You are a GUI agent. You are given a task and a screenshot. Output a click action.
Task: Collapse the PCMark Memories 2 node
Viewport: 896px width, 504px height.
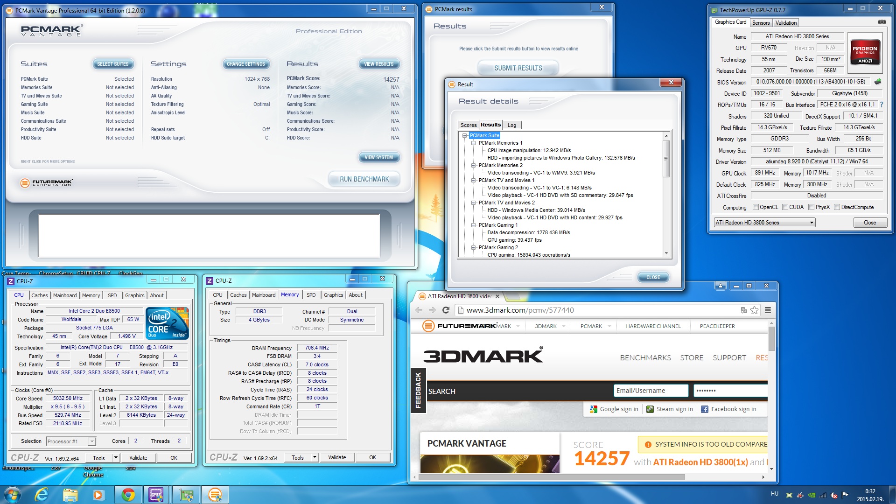click(474, 165)
